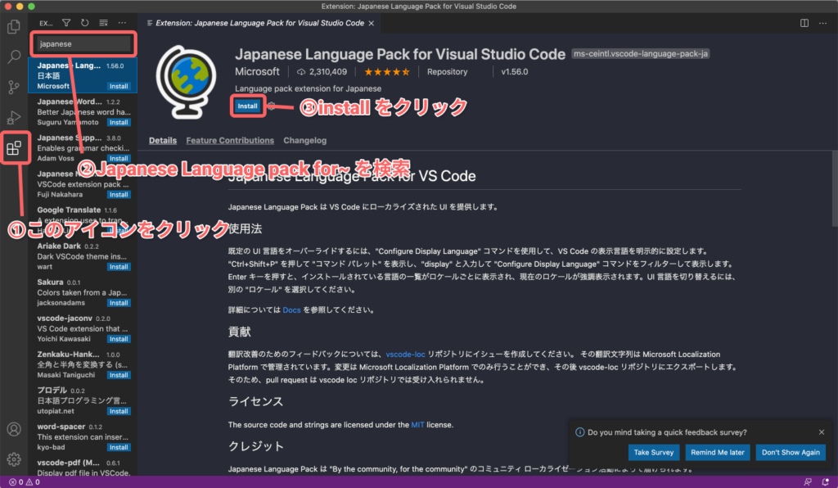838x488 pixels.
Task: Install the Japanese Language Pack from details page
Action: click(247, 106)
